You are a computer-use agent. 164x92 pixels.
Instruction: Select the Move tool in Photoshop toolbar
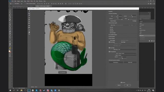pos(10,8)
